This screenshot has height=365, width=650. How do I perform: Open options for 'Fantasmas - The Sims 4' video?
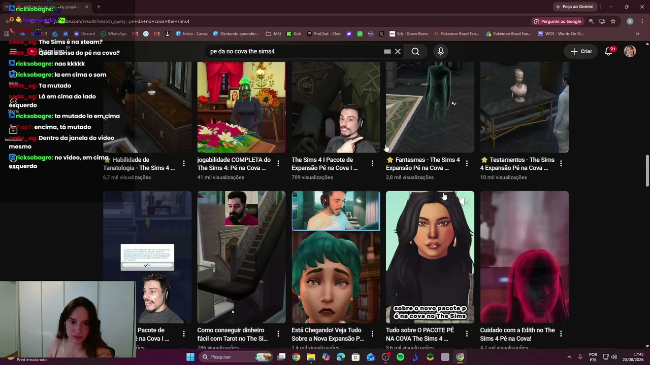pyautogui.click(x=467, y=163)
